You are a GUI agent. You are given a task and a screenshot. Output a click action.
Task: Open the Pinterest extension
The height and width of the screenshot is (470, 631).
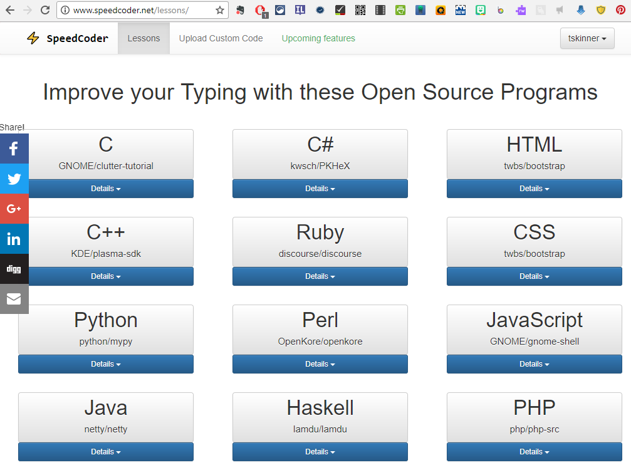(x=620, y=10)
